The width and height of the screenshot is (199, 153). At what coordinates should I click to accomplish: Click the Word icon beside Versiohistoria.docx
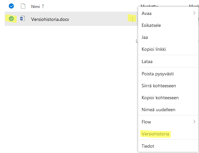pos(23,19)
